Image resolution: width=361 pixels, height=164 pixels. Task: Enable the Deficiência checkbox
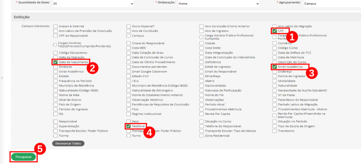pos(201,62)
